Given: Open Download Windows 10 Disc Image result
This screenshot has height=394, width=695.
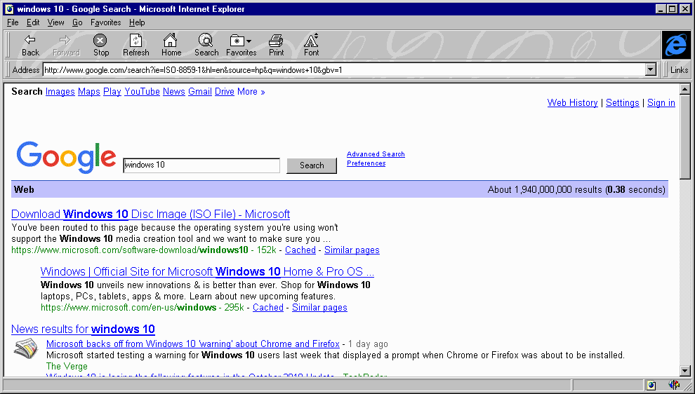Looking at the screenshot, I should 151,215.
